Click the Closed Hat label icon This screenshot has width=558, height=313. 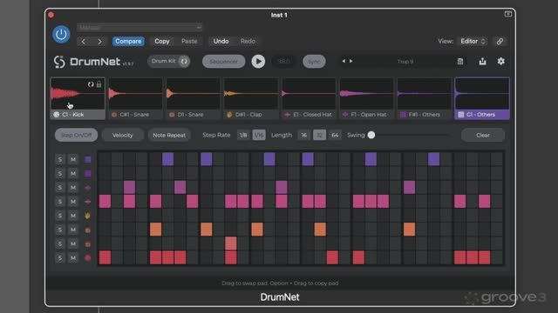(287, 114)
